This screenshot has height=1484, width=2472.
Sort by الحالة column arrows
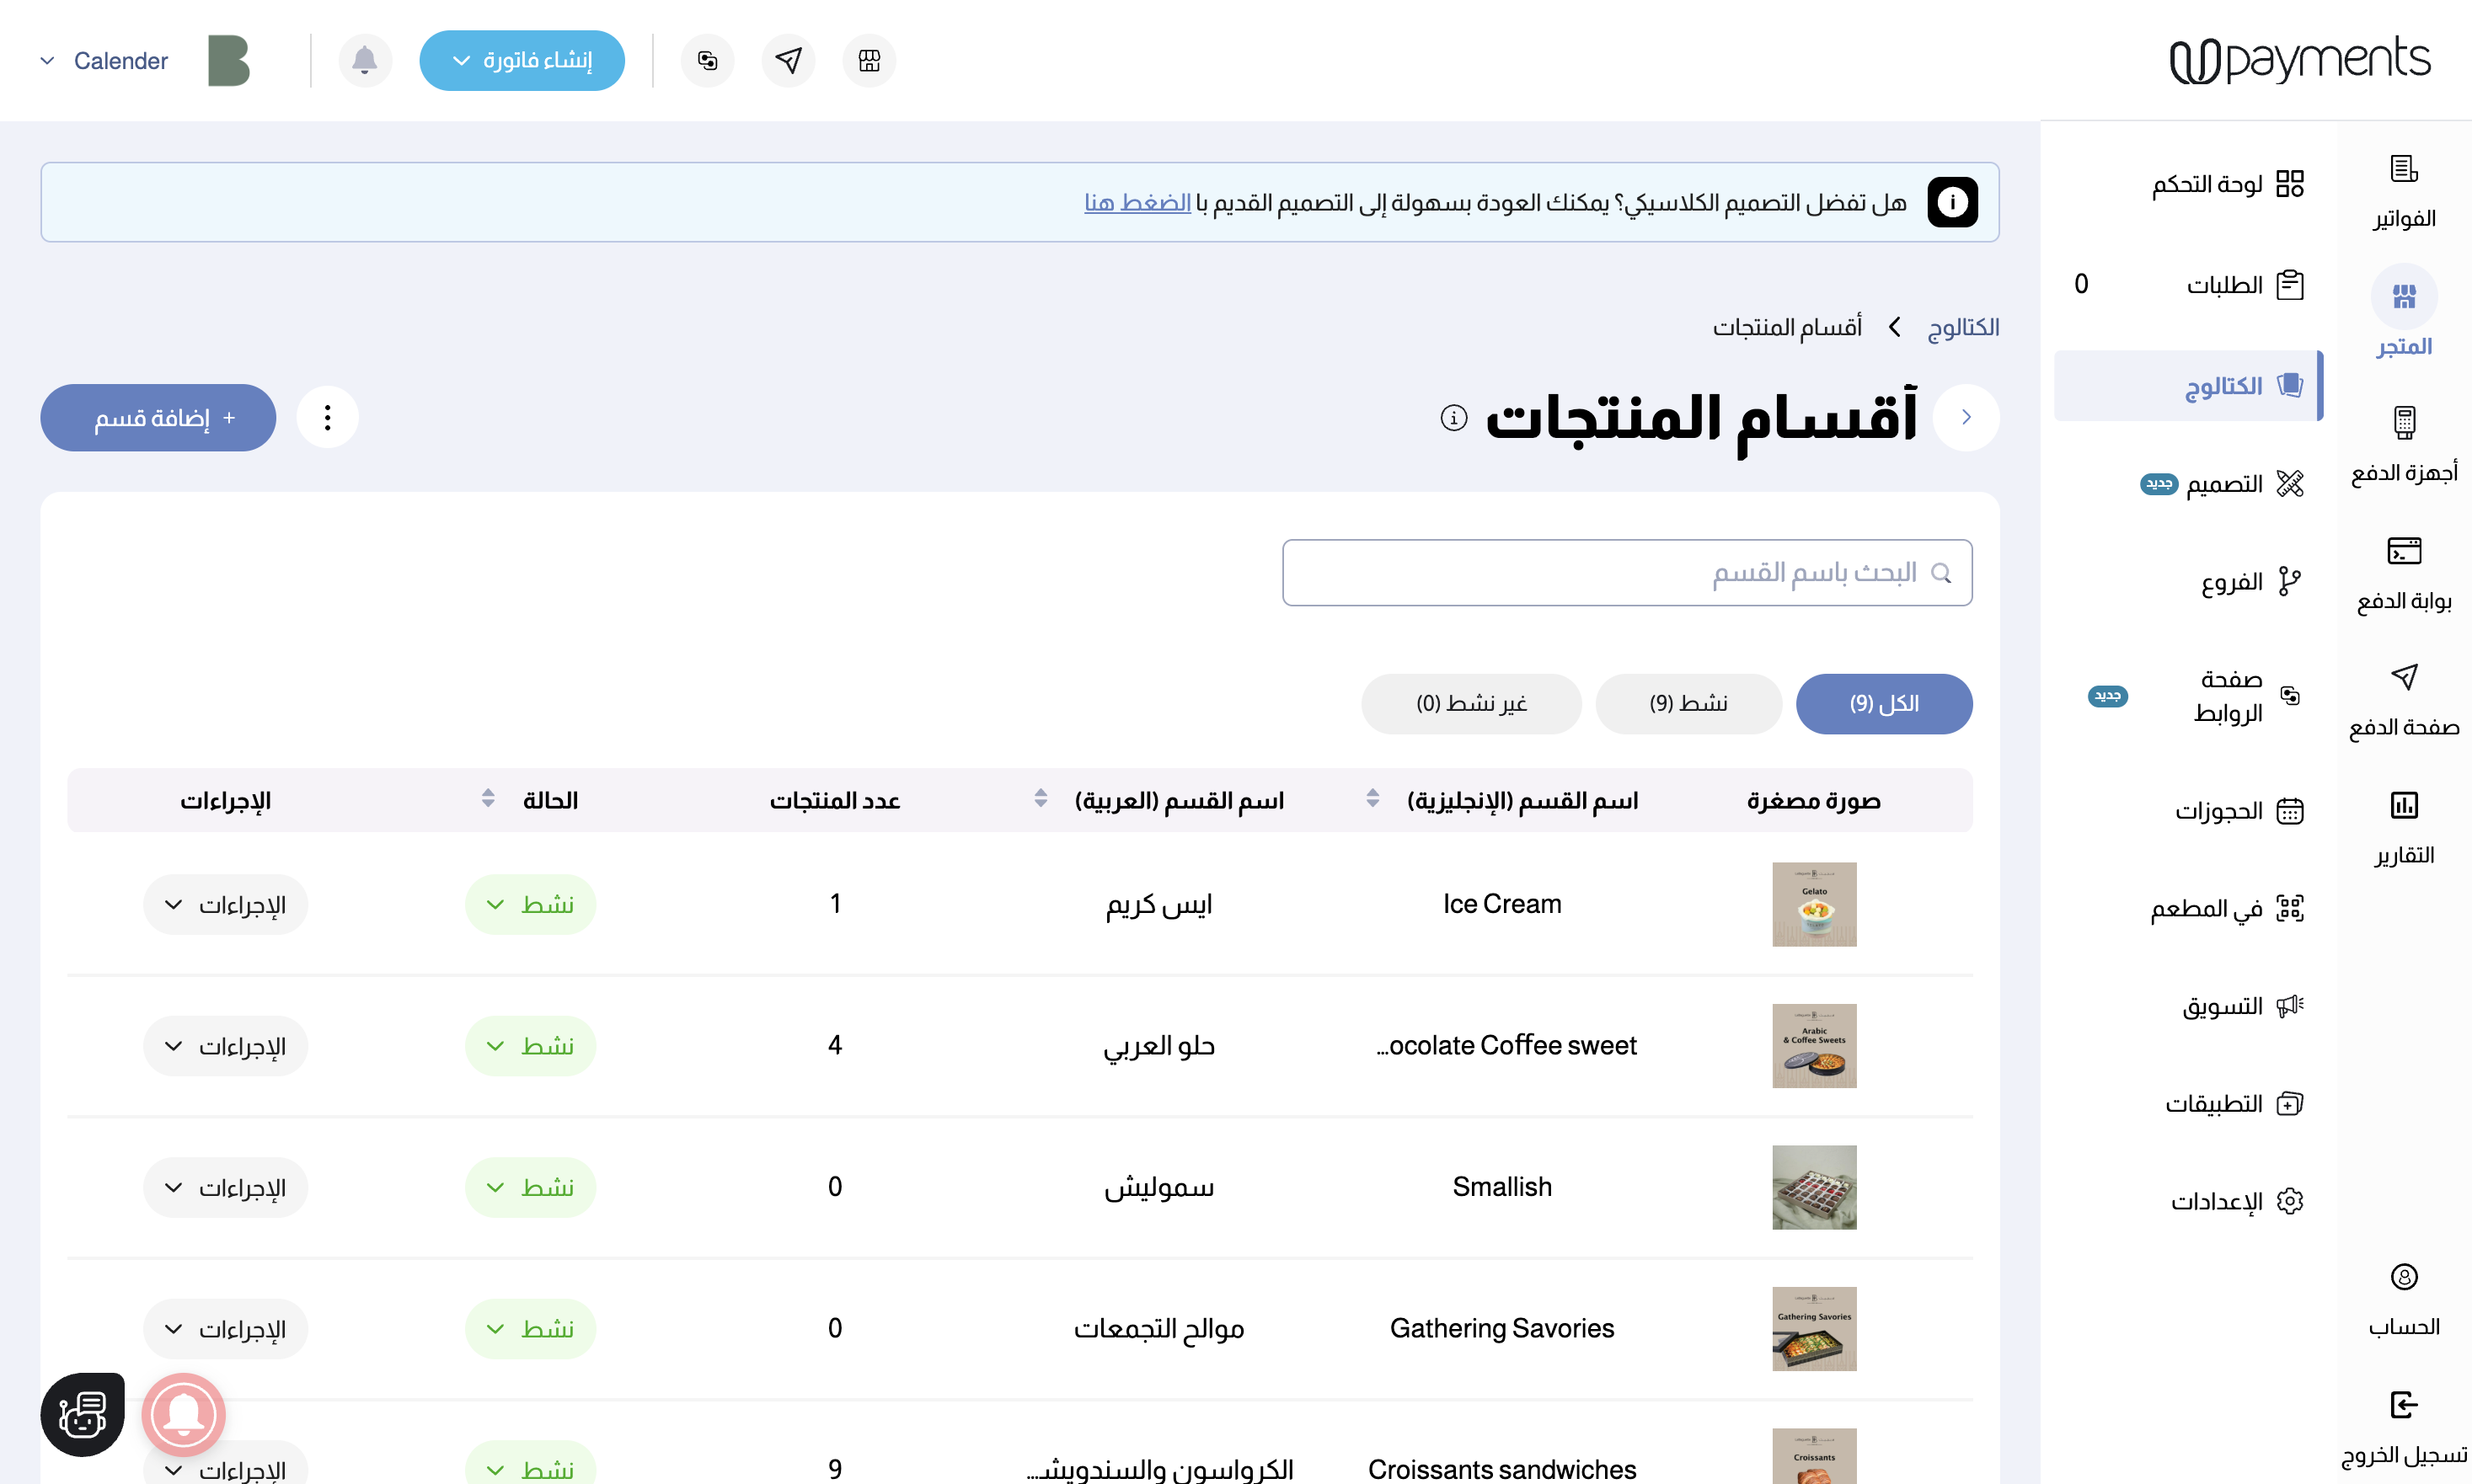[x=488, y=798]
